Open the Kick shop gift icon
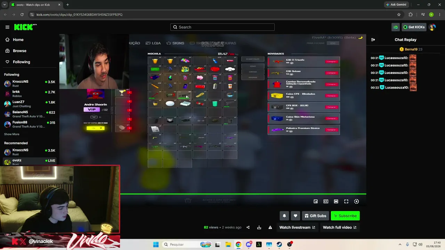The width and height of the screenshot is (445, 250). pos(396,27)
